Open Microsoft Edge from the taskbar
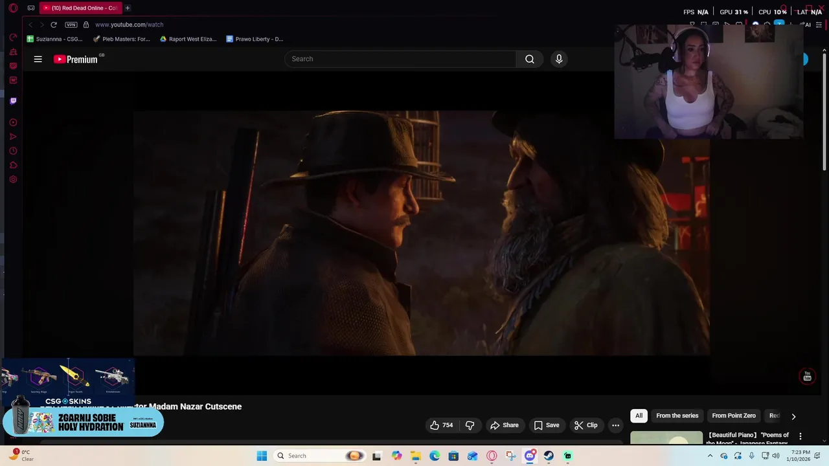 tap(435, 456)
